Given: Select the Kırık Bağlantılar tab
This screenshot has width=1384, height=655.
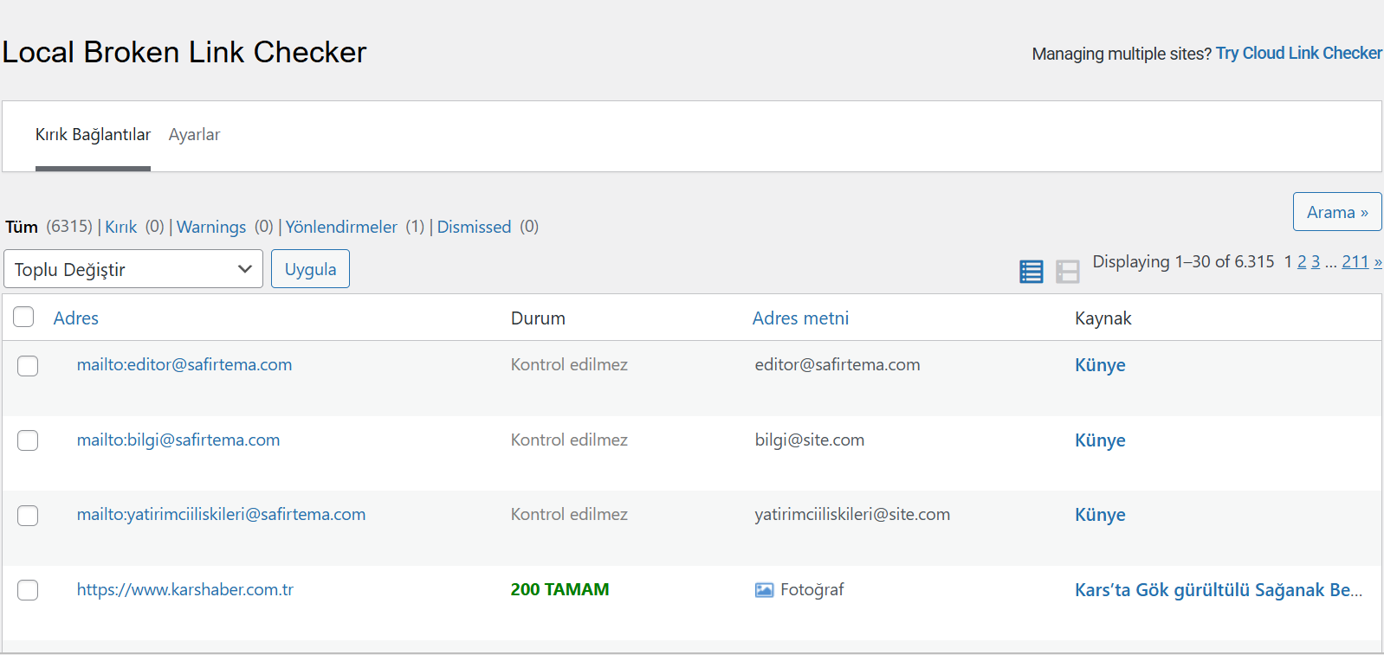Looking at the screenshot, I should coord(93,135).
